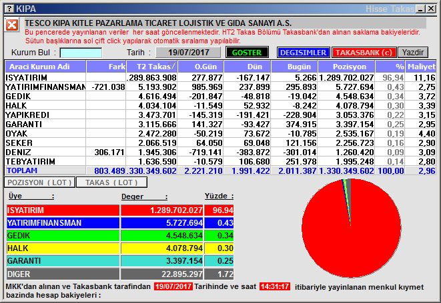Image resolution: width=441 pixels, height=303 pixels.
Task: Click the company name TESCO KIPA title text
Action: tap(158, 23)
